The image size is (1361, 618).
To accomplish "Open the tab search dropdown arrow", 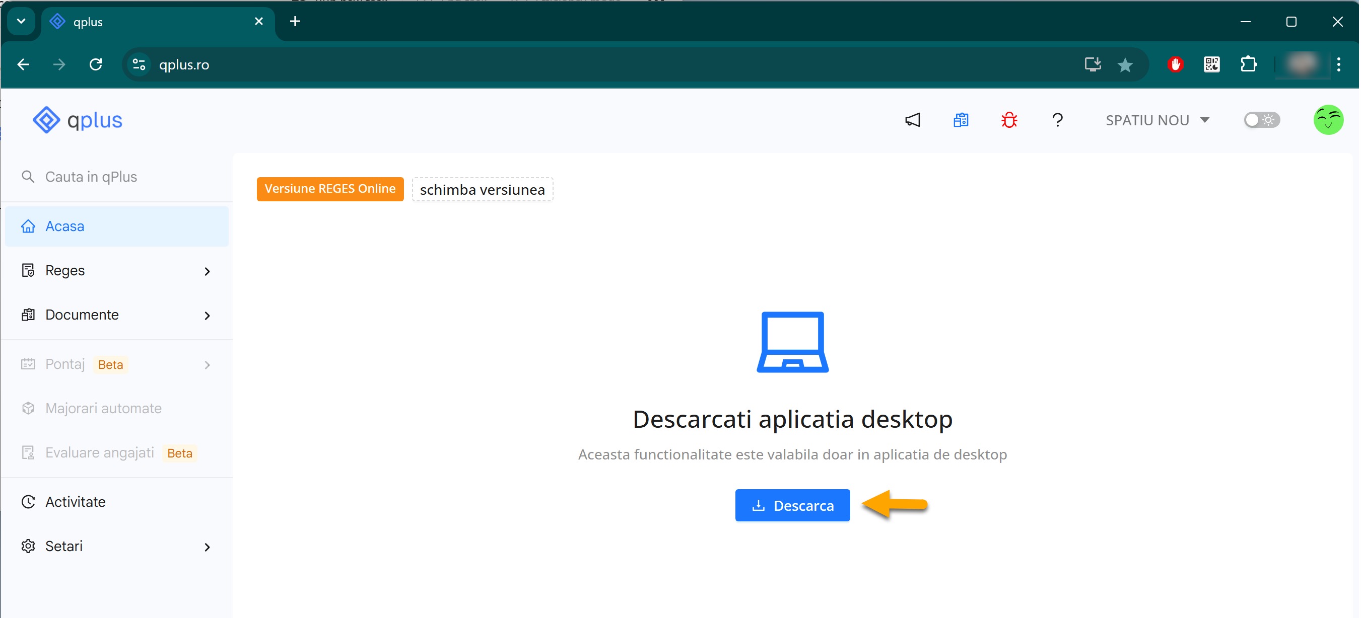I will pyautogui.click(x=21, y=22).
